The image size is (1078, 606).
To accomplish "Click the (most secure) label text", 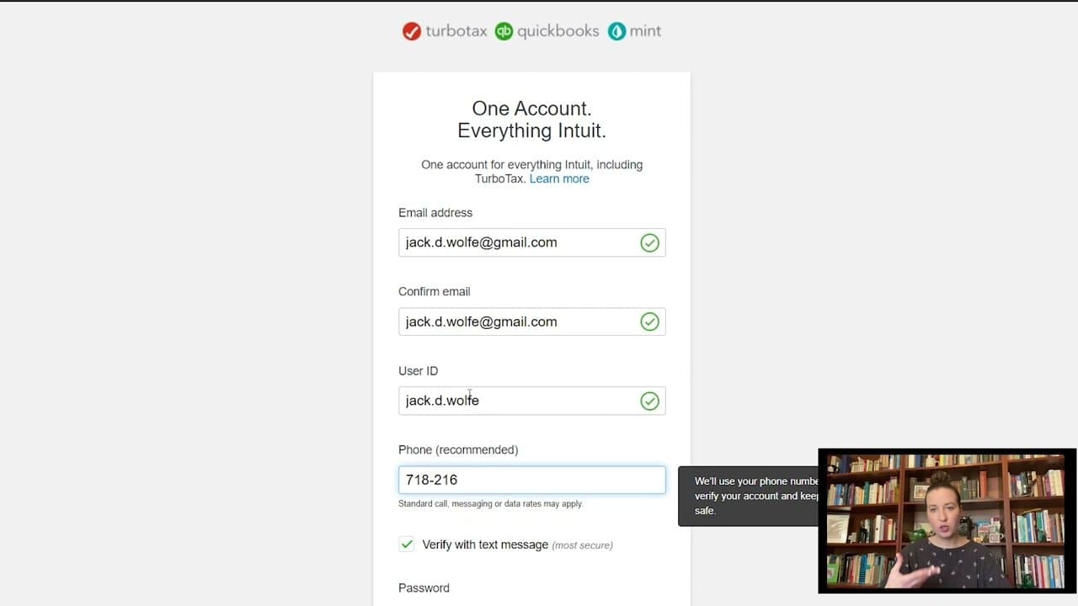I will click(x=583, y=545).
